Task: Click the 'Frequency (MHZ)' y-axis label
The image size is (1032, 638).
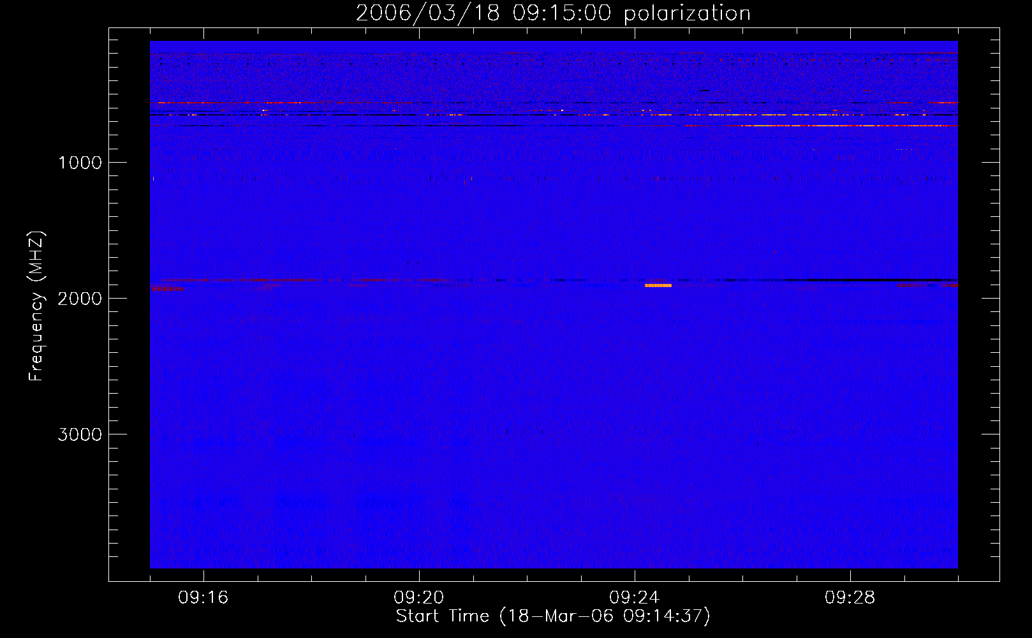Action: (x=37, y=306)
